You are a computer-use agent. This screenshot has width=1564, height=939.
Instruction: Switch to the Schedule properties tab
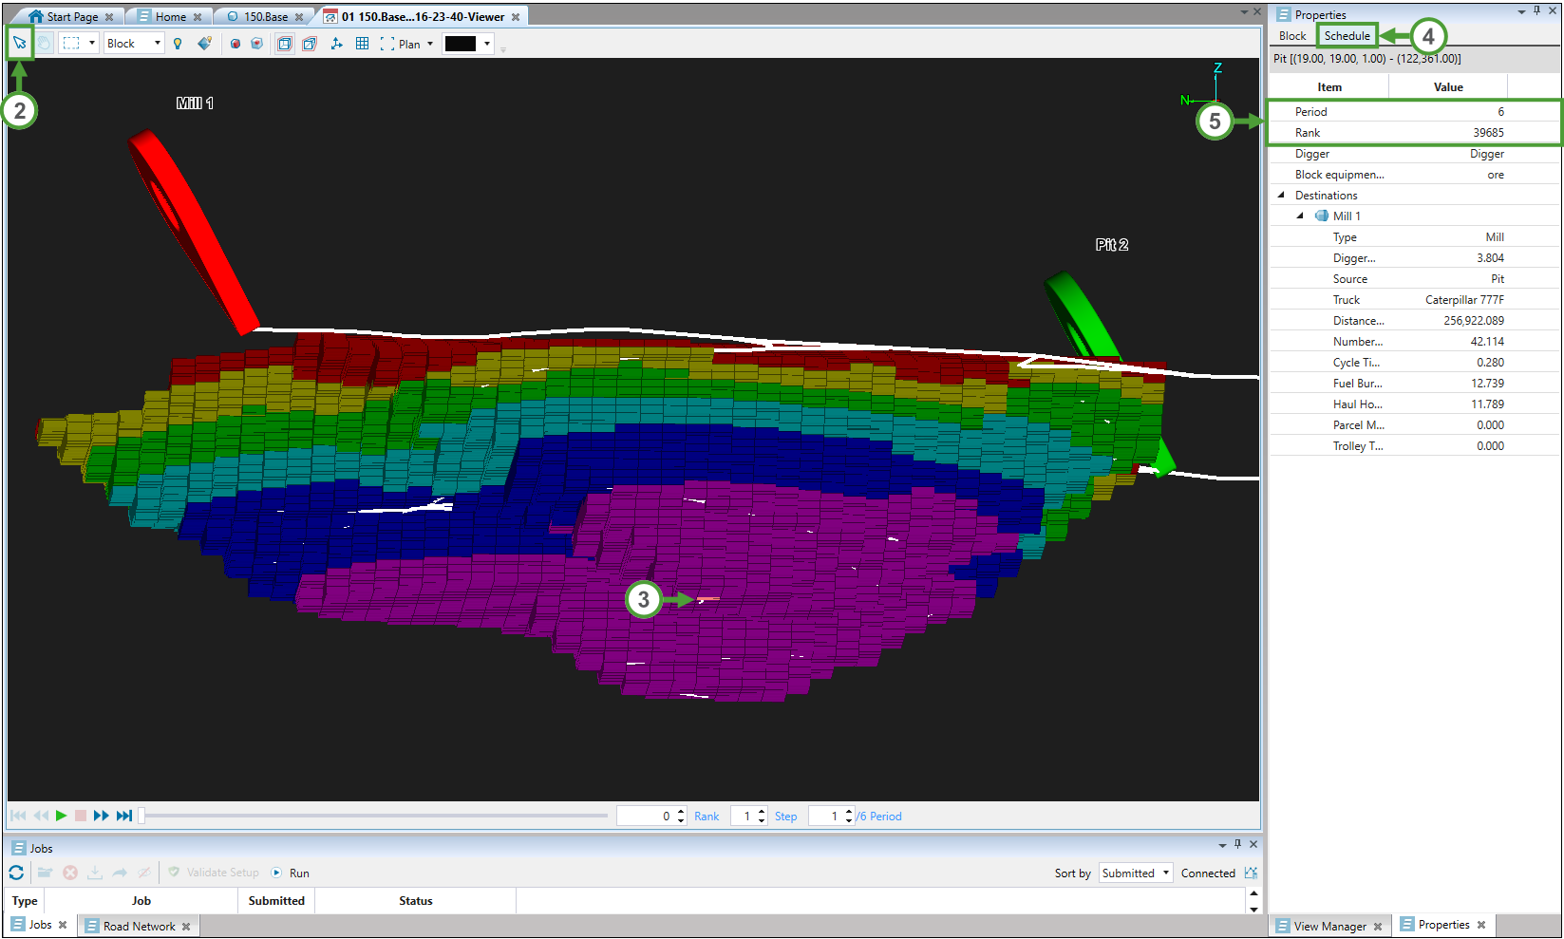[1347, 36]
